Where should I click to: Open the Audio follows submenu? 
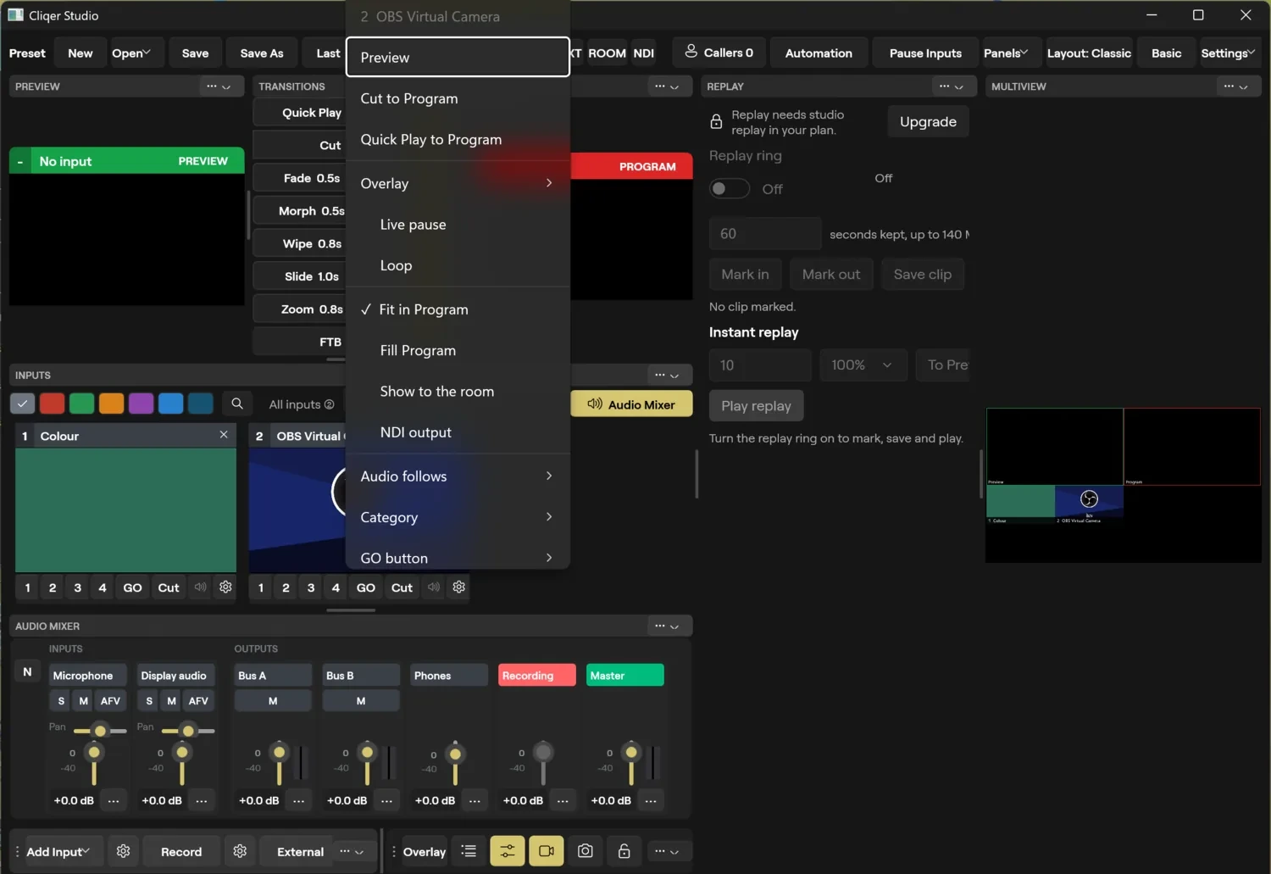pyautogui.click(x=458, y=476)
